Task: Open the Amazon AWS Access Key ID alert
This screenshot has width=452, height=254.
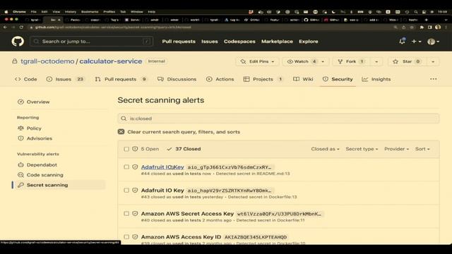Action: click(x=181, y=237)
